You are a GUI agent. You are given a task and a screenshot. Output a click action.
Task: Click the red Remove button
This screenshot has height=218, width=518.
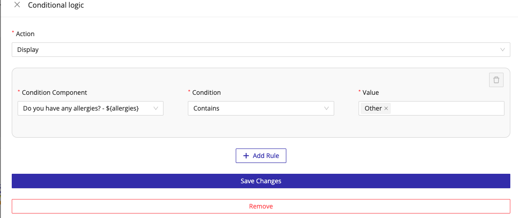[261, 206]
